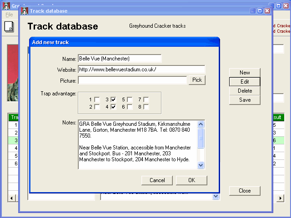Click the Close button

245,191
